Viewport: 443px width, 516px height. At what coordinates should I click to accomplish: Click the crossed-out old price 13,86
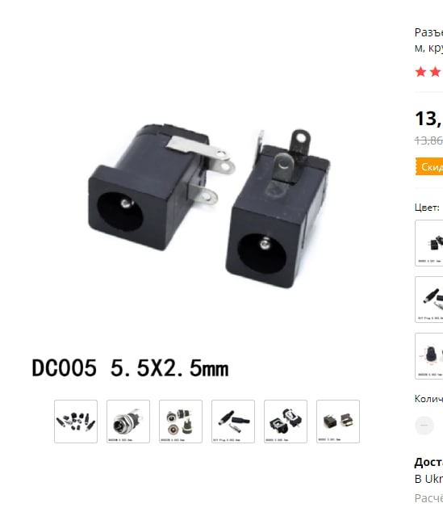coord(428,141)
